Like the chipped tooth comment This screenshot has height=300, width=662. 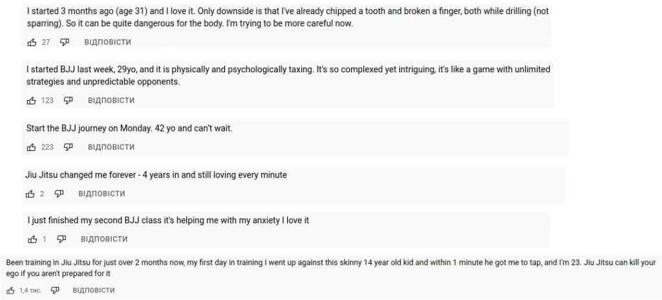tap(32, 42)
